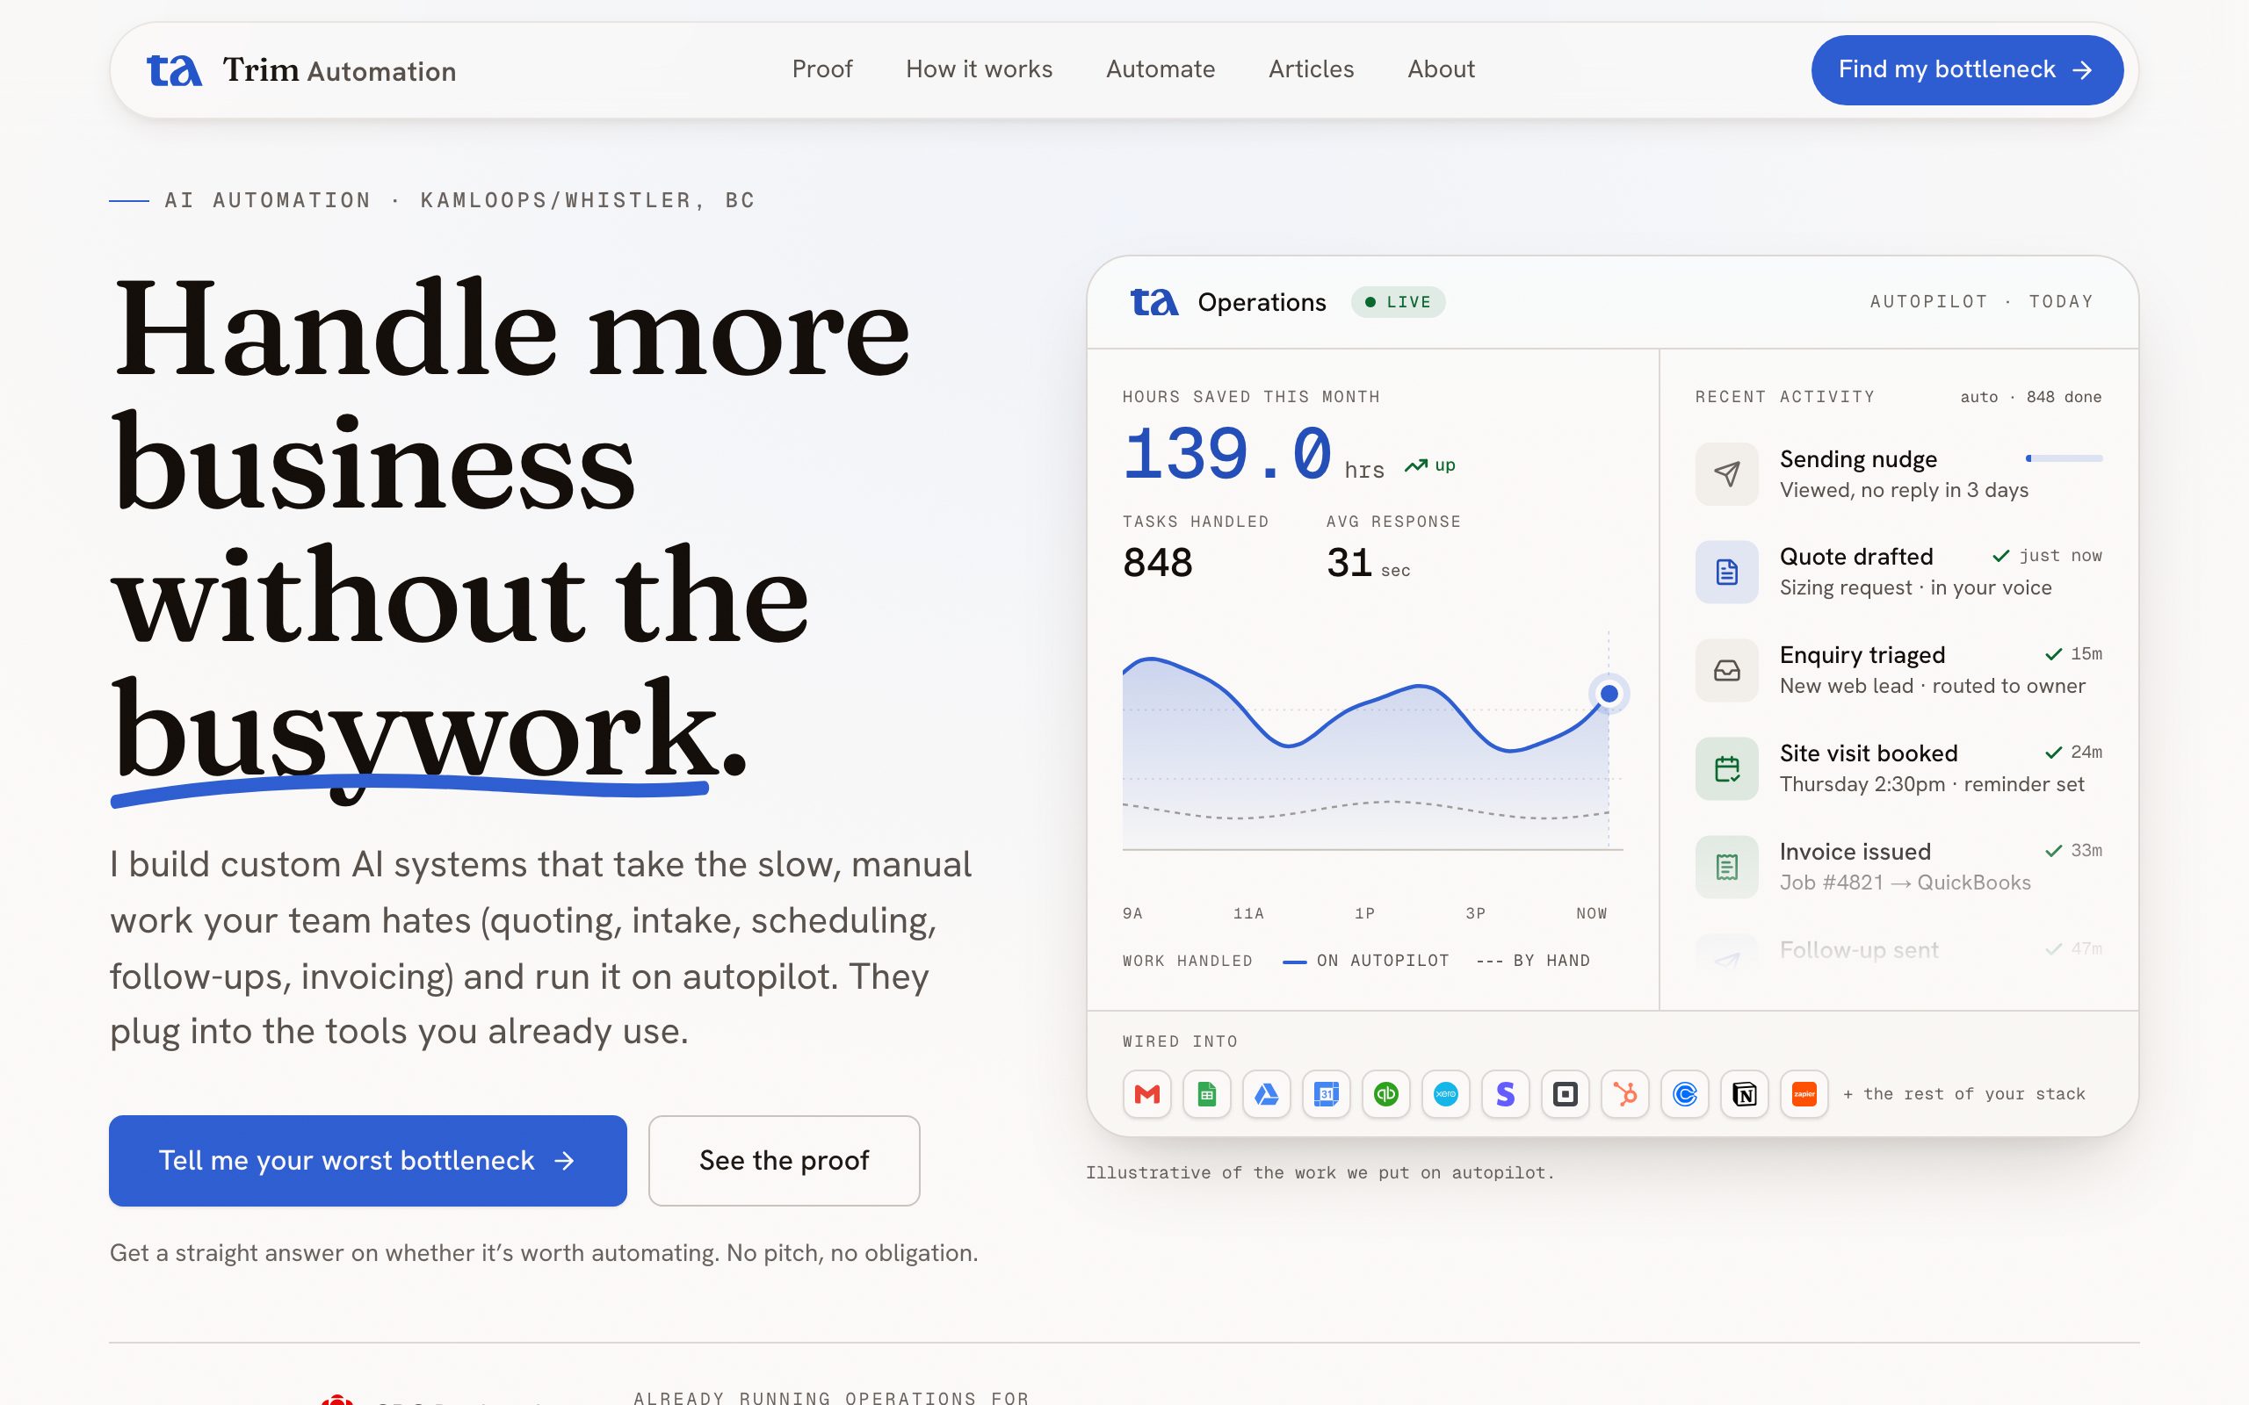
Task: Click the 848 tasks handled value
Action: click(1157, 562)
